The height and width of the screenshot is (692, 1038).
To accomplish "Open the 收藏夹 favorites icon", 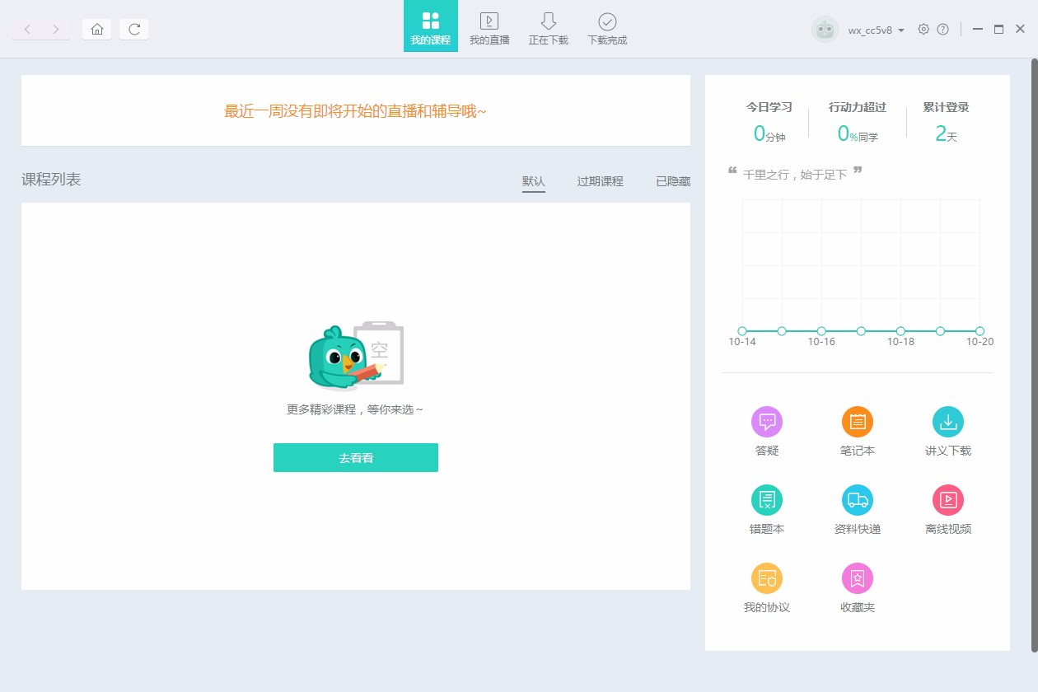I will [858, 578].
